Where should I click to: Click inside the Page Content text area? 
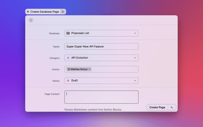[101, 97]
